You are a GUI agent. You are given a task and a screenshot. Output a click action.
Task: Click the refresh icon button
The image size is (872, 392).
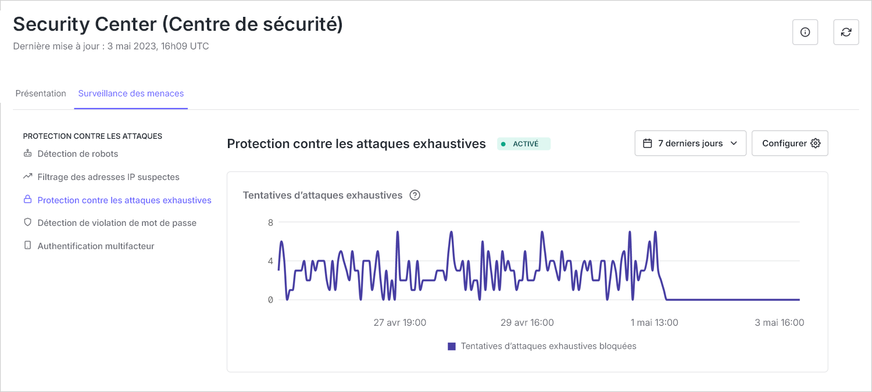pos(846,32)
